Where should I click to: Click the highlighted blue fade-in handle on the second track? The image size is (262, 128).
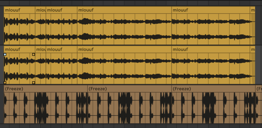coord(5,54)
